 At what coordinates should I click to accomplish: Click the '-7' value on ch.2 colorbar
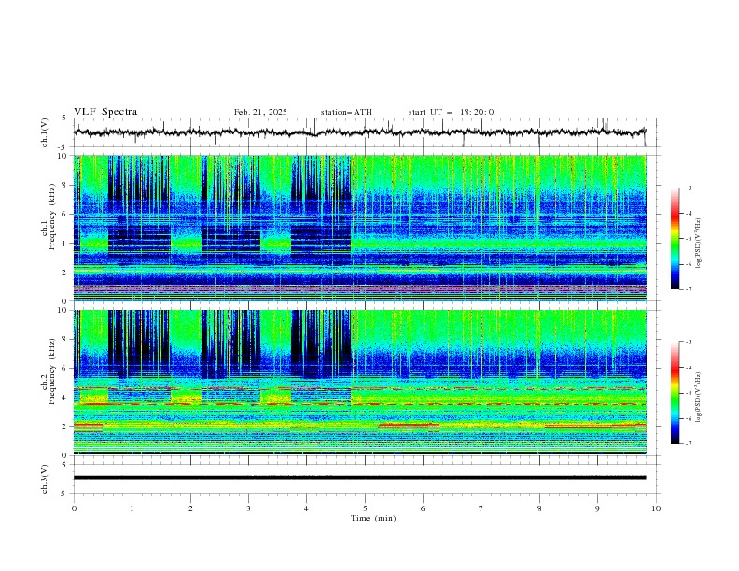click(688, 444)
